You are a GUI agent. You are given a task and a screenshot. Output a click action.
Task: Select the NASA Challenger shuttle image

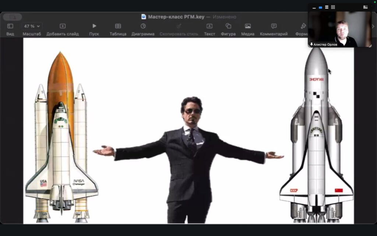(x=61, y=147)
